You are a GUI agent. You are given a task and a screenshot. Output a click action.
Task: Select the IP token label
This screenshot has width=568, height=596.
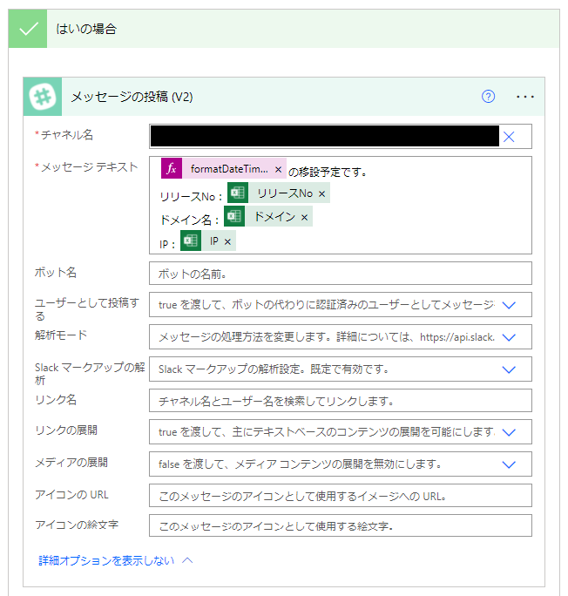coord(214,241)
